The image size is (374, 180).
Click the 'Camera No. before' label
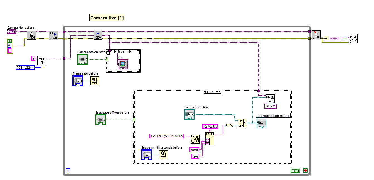click(21, 28)
